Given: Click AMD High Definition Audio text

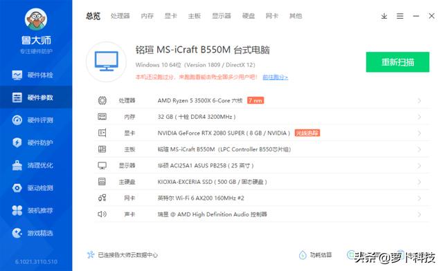Looking at the screenshot, I should 213,214.
